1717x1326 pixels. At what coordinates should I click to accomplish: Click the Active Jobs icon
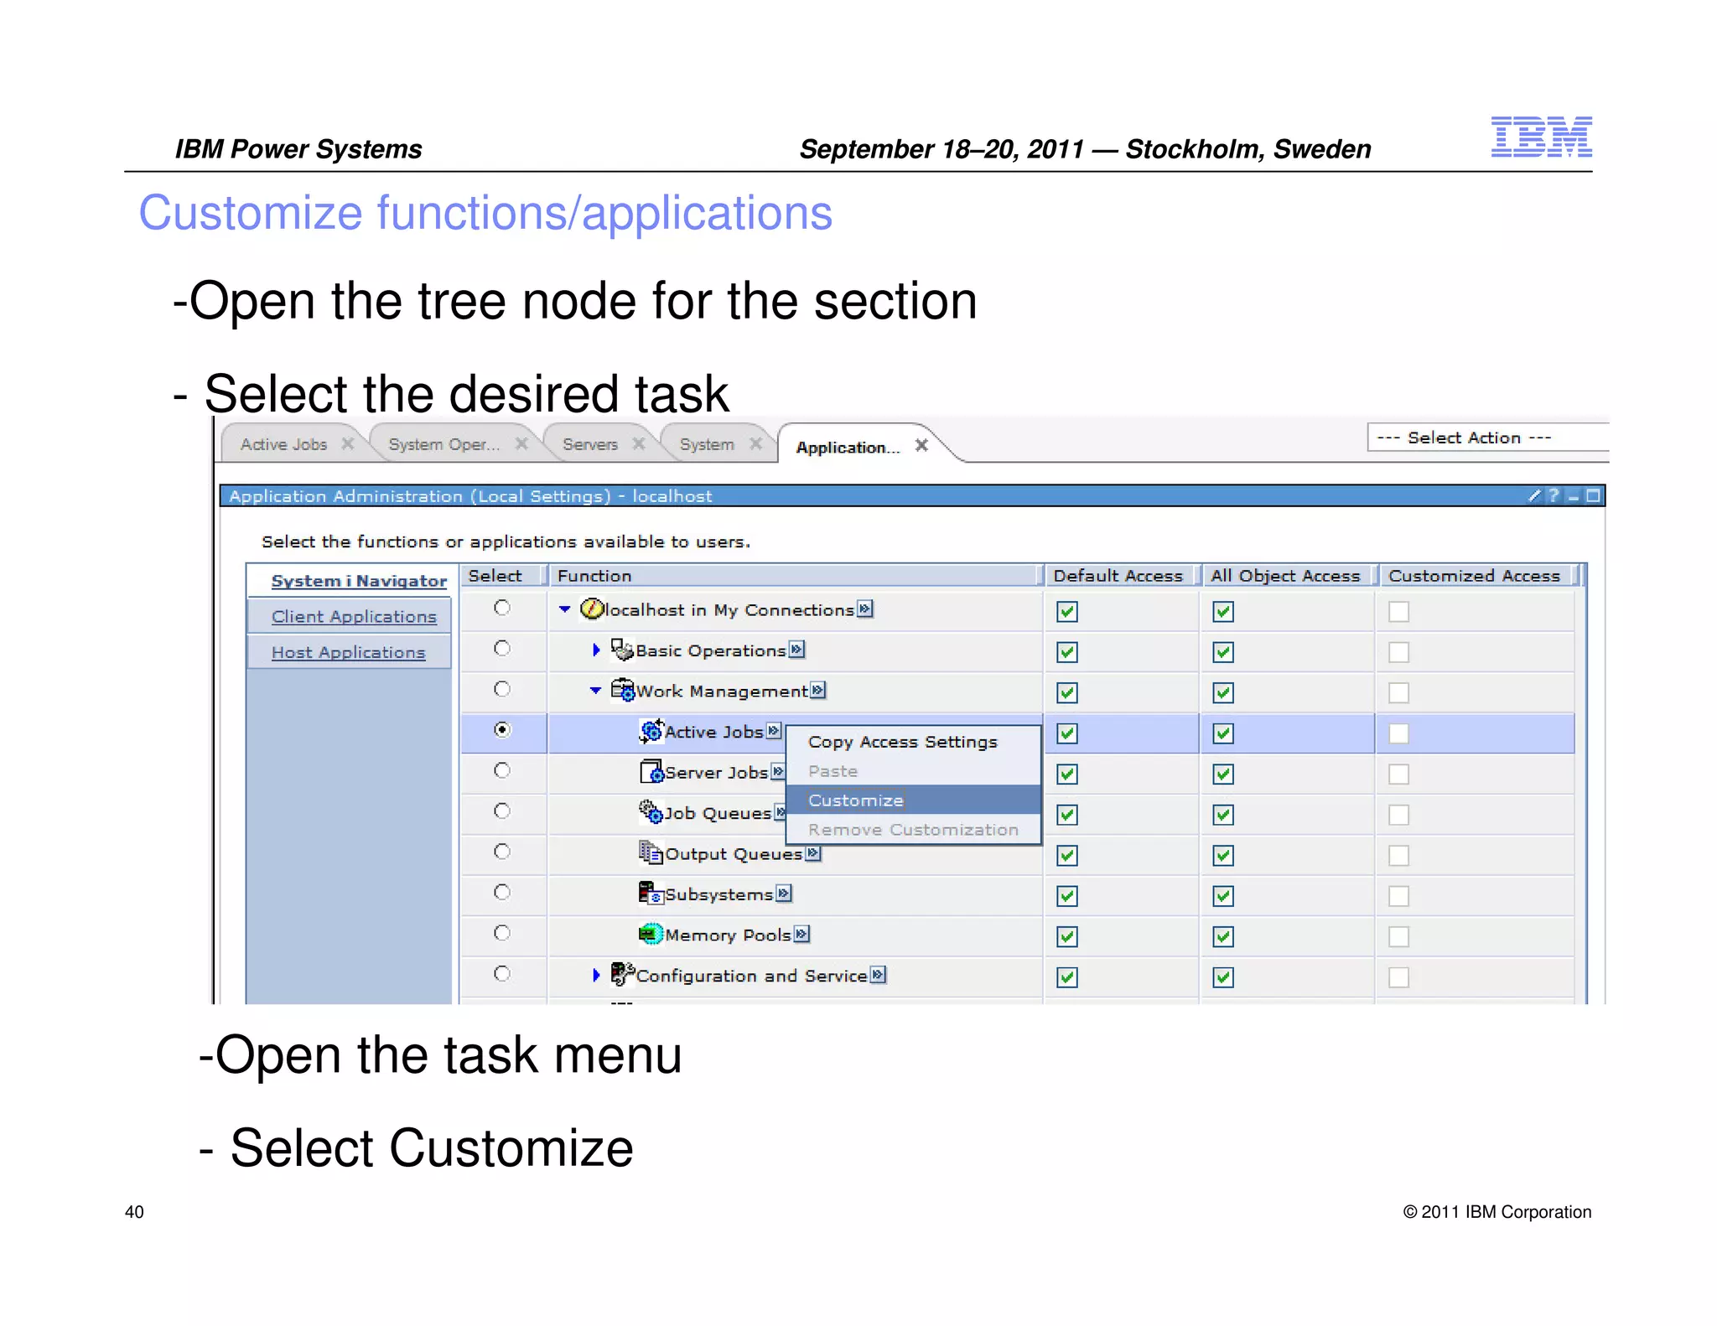(651, 731)
